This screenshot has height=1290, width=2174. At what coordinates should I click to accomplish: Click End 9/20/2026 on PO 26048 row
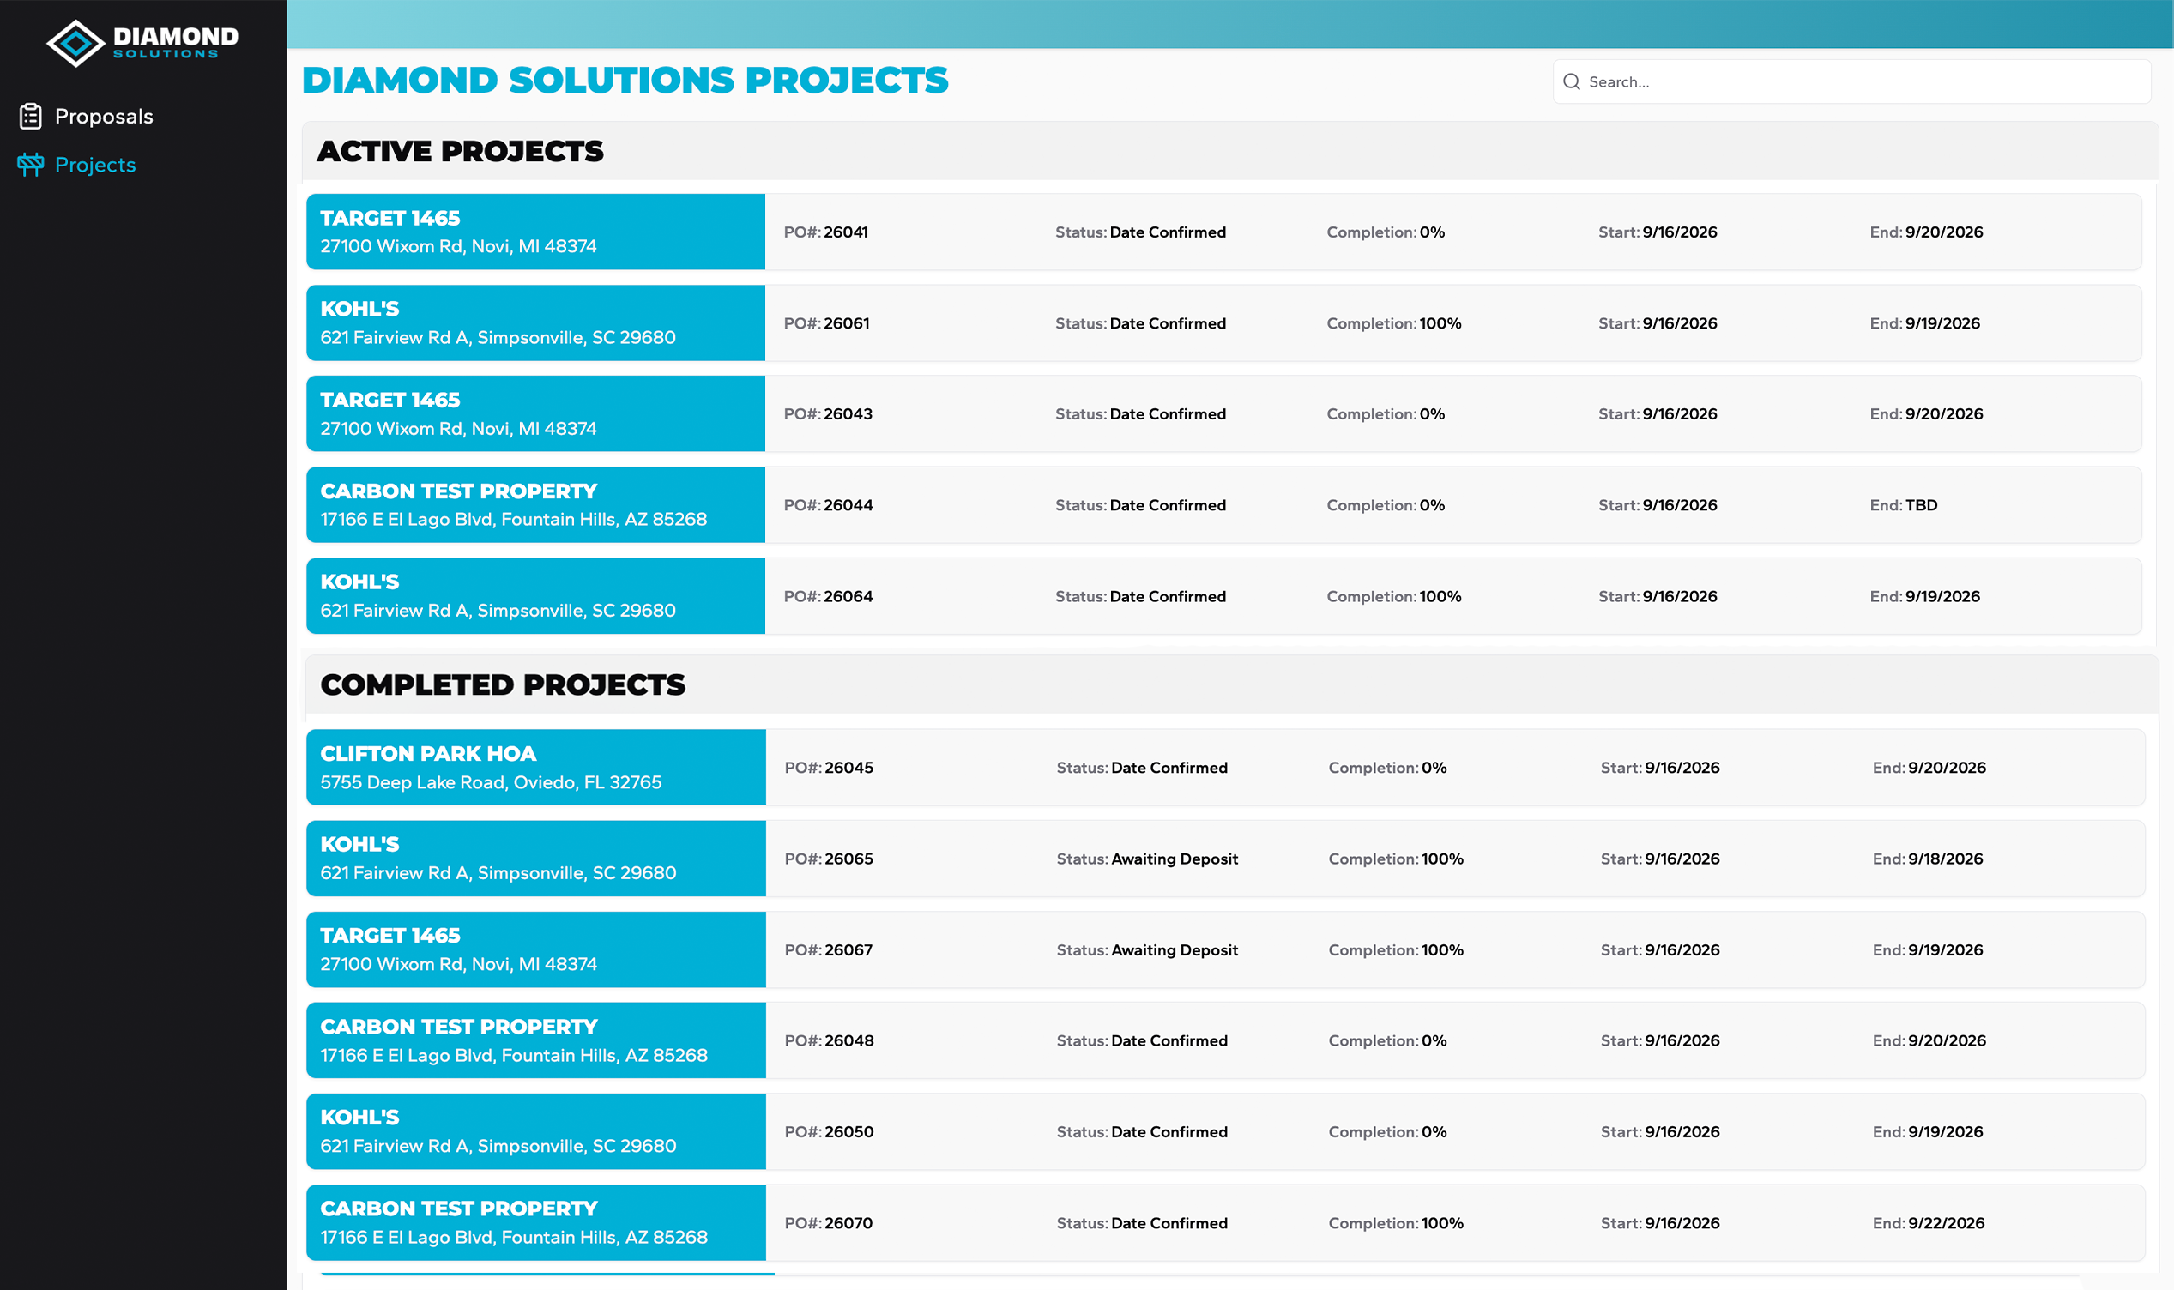click(x=1929, y=1040)
